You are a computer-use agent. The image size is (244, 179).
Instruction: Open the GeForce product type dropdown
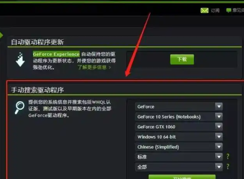[x=179, y=107]
